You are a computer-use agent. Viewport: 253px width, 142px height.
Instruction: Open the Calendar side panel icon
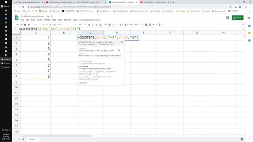click(249, 26)
